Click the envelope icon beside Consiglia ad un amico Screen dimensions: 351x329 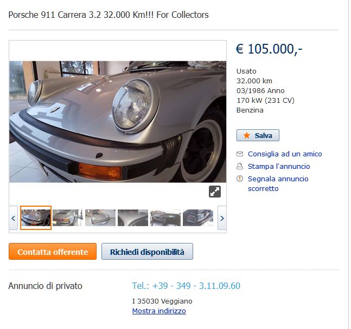[x=241, y=155]
